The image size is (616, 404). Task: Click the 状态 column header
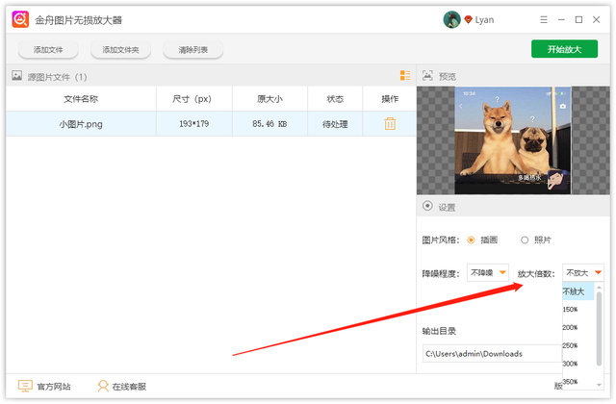point(335,99)
